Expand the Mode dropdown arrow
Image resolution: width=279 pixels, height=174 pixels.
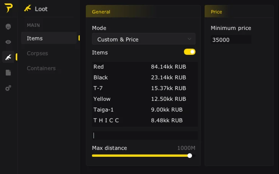(189, 39)
